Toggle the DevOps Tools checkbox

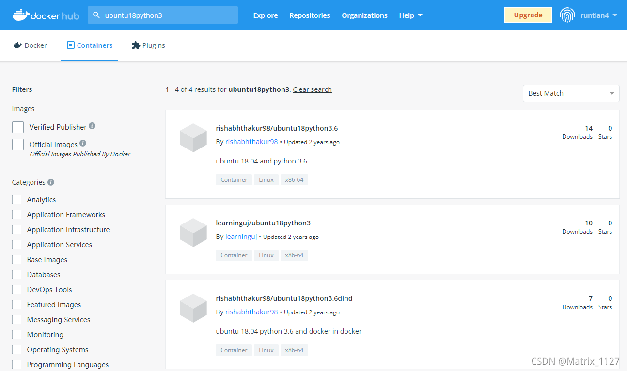pyautogui.click(x=17, y=289)
